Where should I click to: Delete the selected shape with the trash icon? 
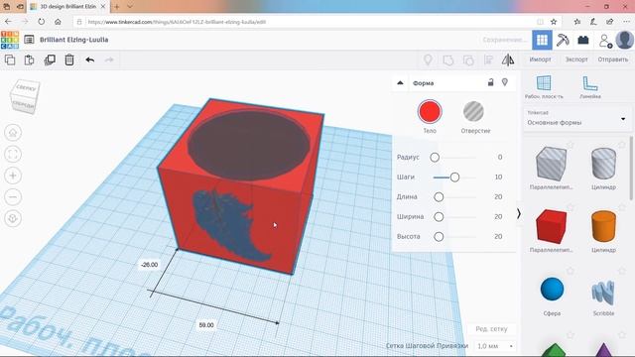pos(69,59)
